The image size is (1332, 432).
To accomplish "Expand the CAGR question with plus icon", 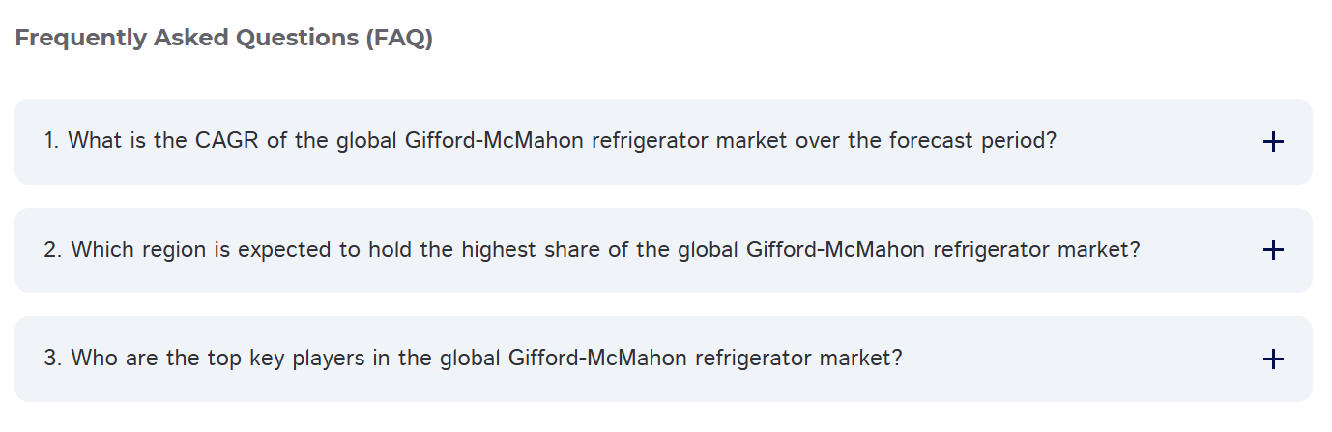I will tap(1273, 142).
